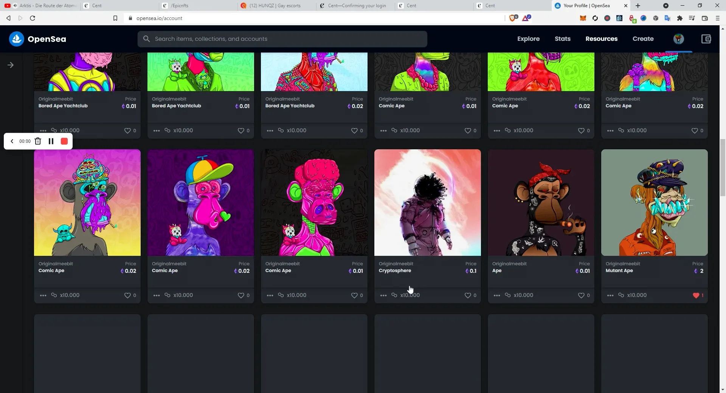Image resolution: width=726 pixels, height=393 pixels.
Task: Open more options on the Cryptosphere card
Action: point(383,295)
